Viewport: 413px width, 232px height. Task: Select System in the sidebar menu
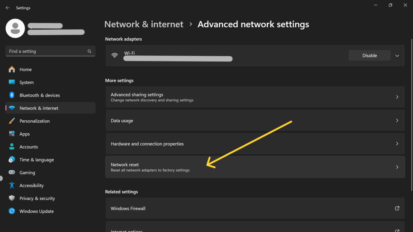27,83
